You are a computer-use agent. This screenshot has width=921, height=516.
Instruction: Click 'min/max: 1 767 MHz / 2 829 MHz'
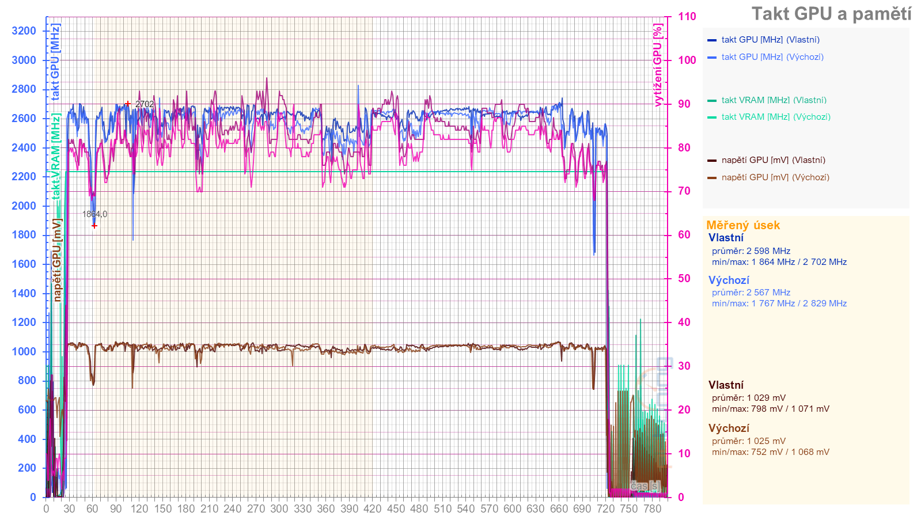[x=779, y=303]
